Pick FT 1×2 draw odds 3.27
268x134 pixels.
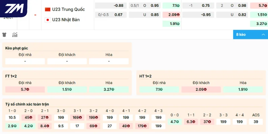pos(109,89)
